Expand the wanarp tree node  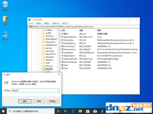41,48
